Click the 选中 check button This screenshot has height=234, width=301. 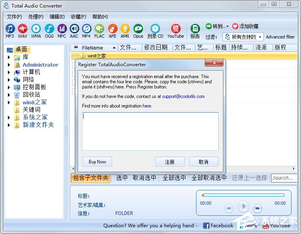(x=122, y=178)
